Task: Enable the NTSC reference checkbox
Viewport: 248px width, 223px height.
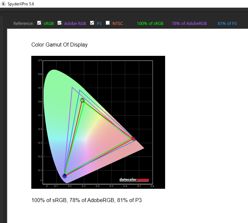Action: pos(108,23)
